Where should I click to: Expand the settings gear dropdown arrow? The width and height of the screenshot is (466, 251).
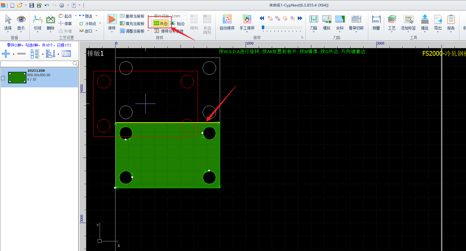(68, 5)
